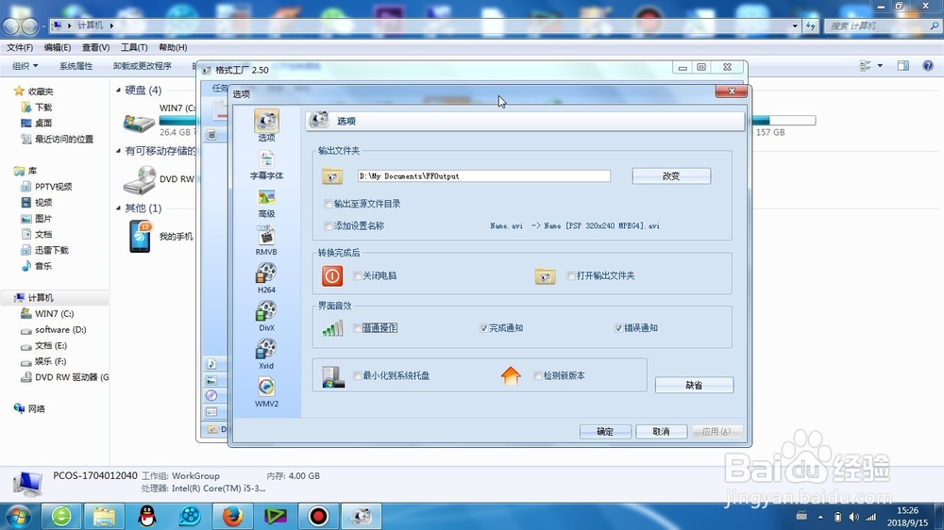Open QQ penguin from taskbar
The image size is (944, 530).
pyautogui.click(x=147, y=516)
